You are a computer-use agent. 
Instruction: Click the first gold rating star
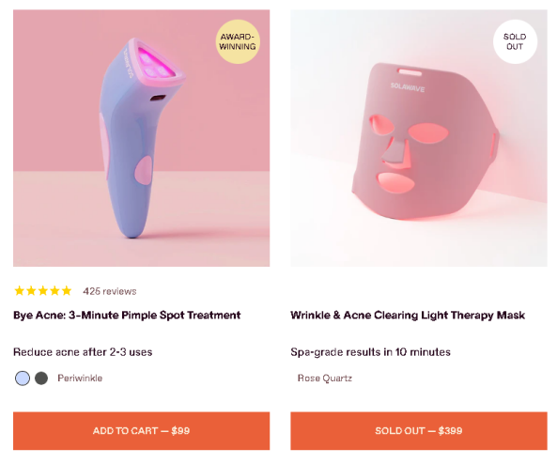[19, 291]
